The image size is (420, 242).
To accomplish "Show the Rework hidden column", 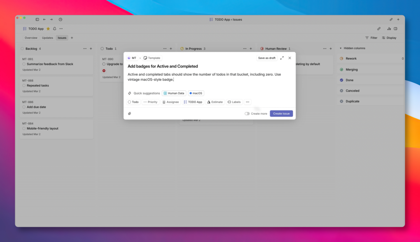I will (x=371, y=58).
